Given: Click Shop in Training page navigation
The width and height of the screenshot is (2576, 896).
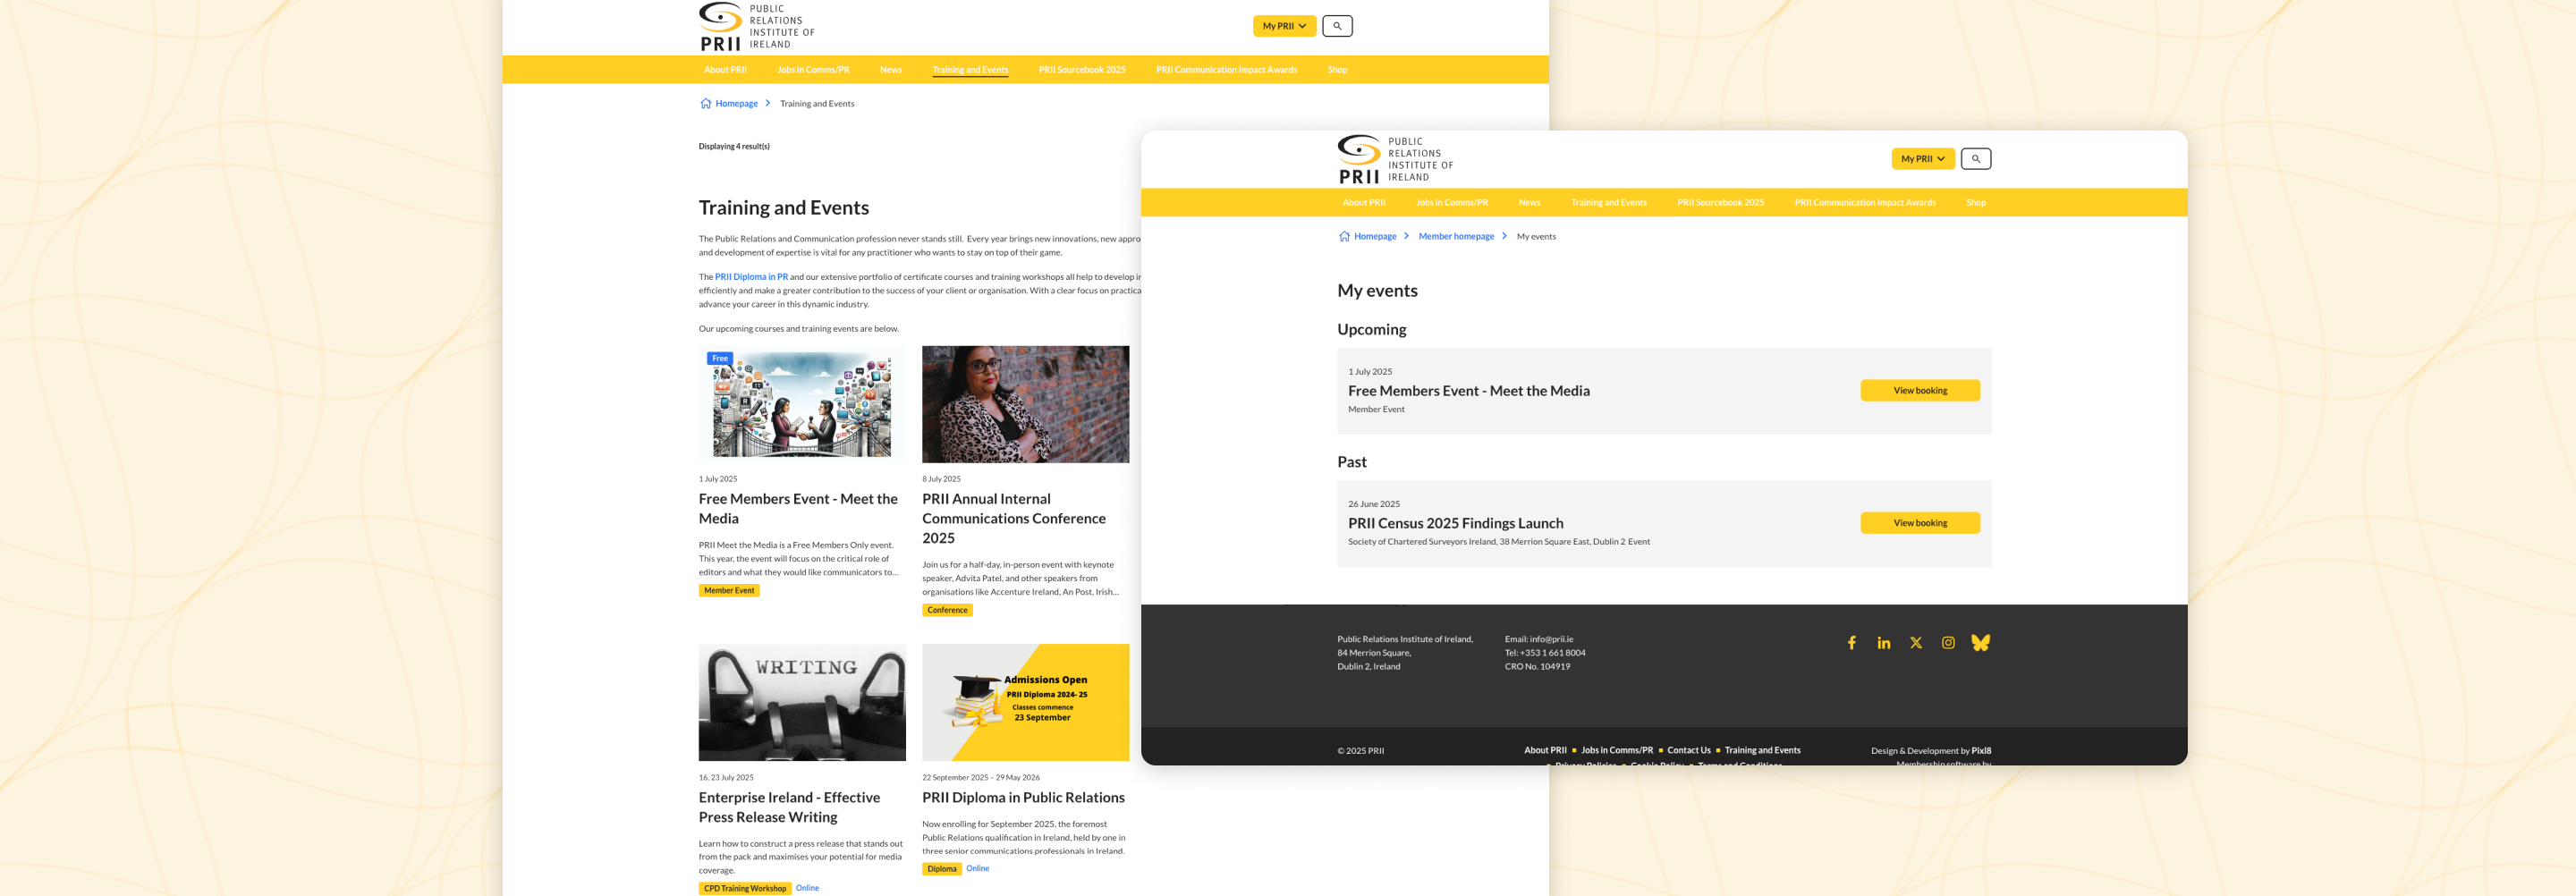Looking at the screenshot, I should [1337, 70].
